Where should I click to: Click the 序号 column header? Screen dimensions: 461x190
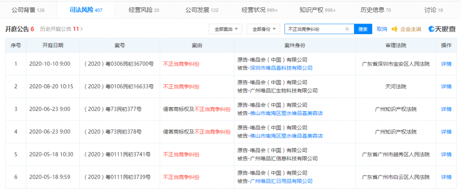(x=16, y=46)
